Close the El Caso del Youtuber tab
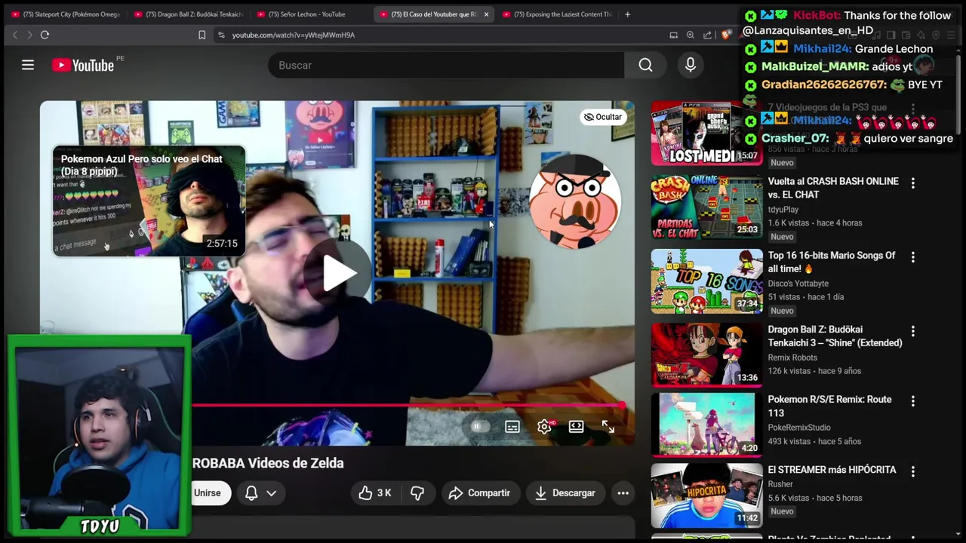966x543 pixels. point(486,14)
